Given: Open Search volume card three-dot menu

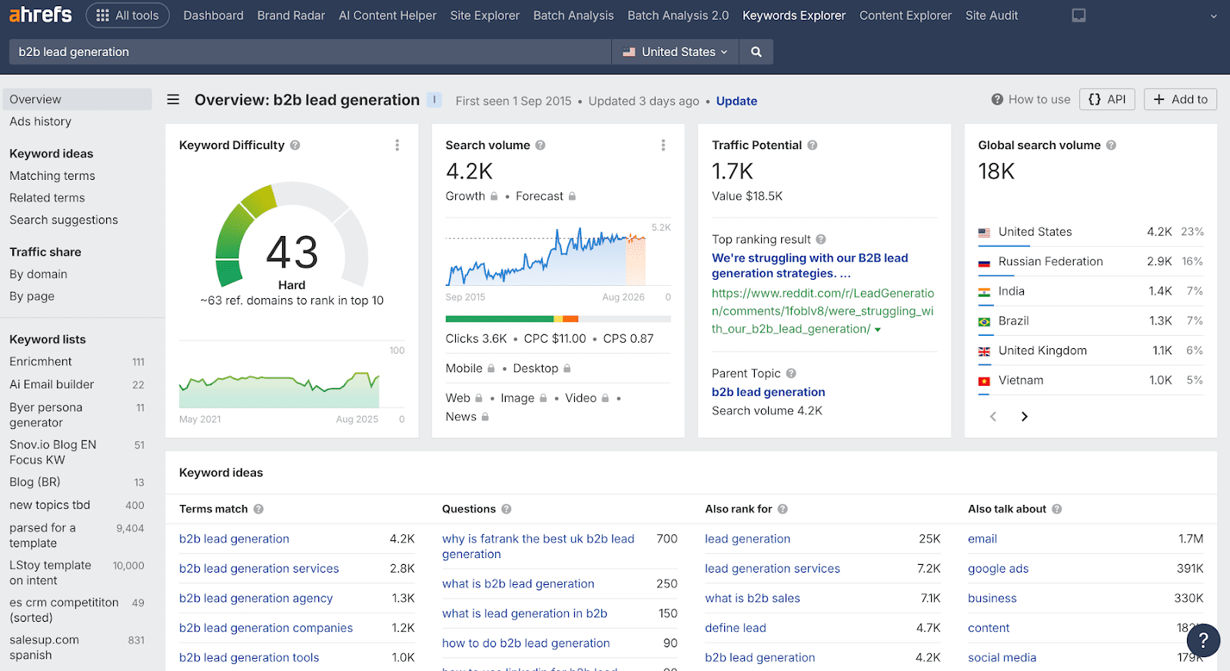Looking at the screenshot, I should coord(663,145).
